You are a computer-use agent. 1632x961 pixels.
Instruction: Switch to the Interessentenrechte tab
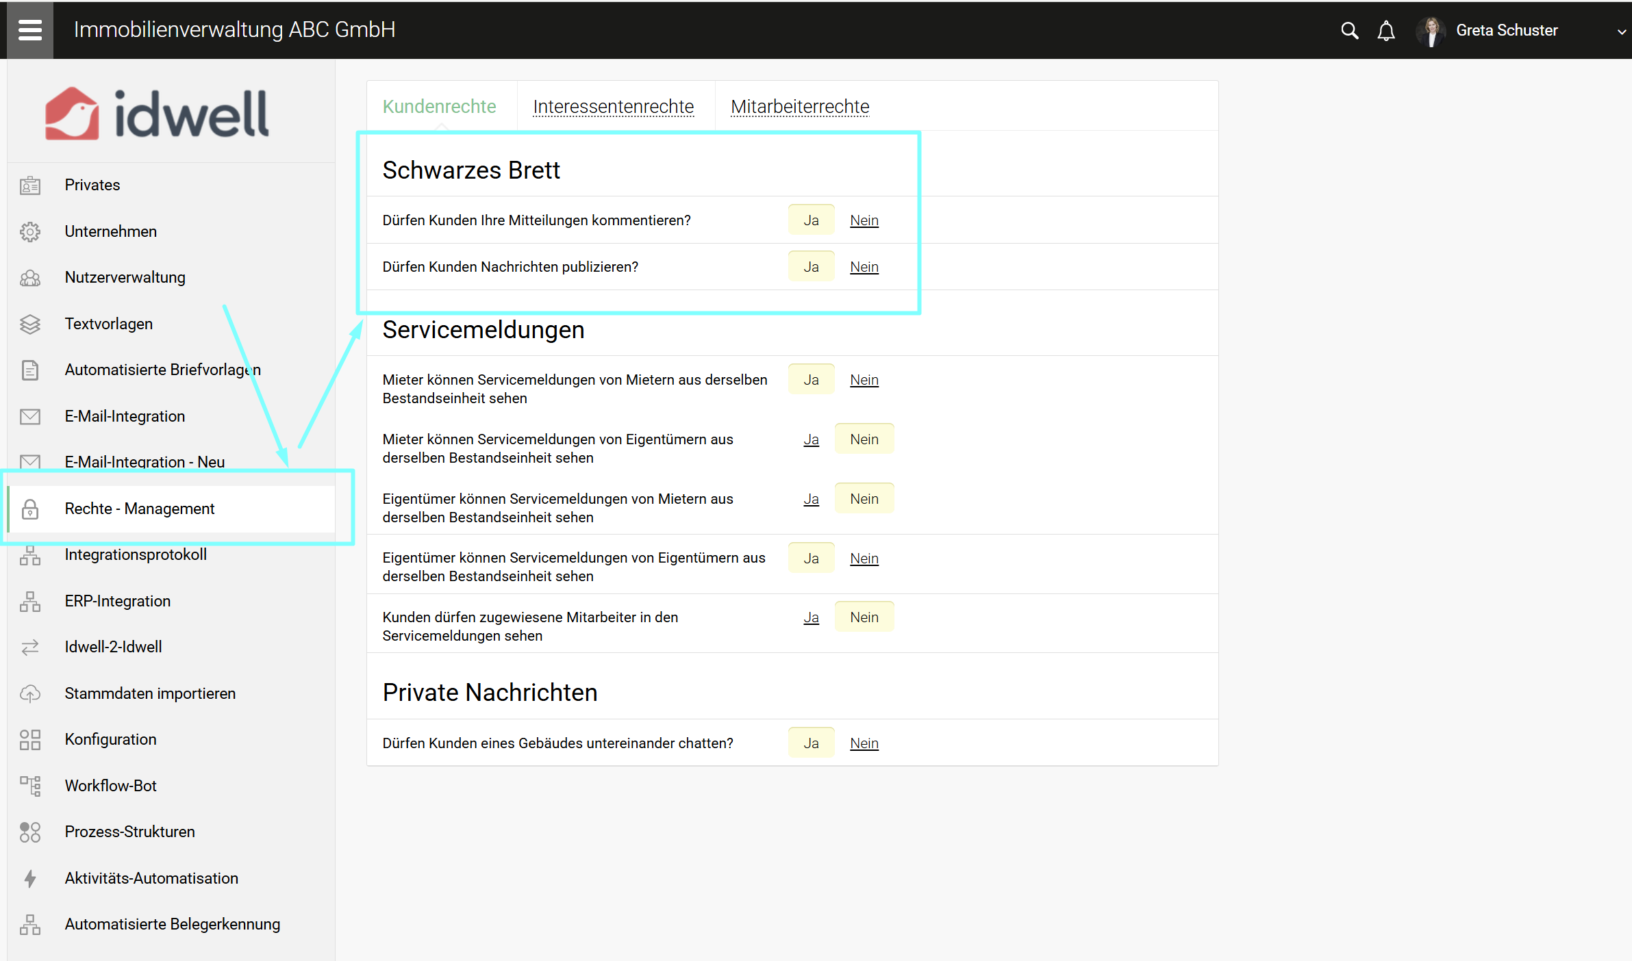click(x=613, y=107)
